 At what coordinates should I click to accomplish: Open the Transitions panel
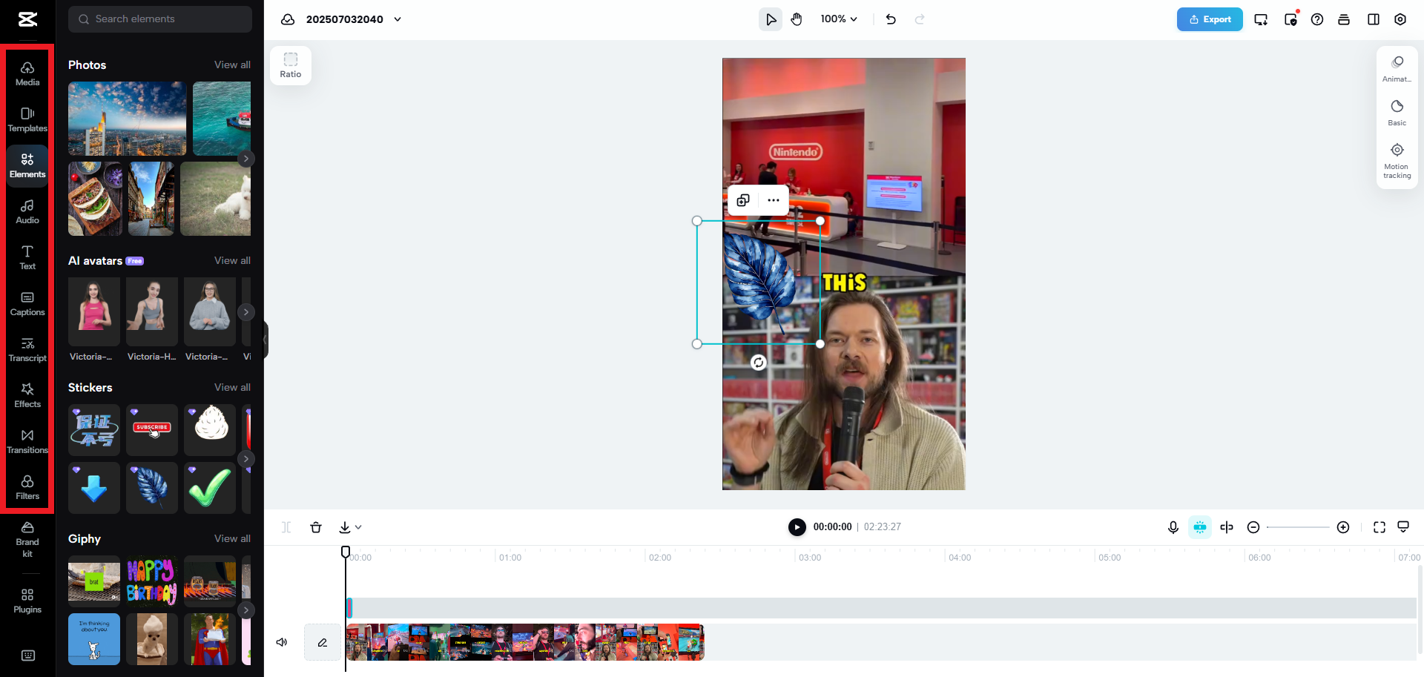click(27, 440)
